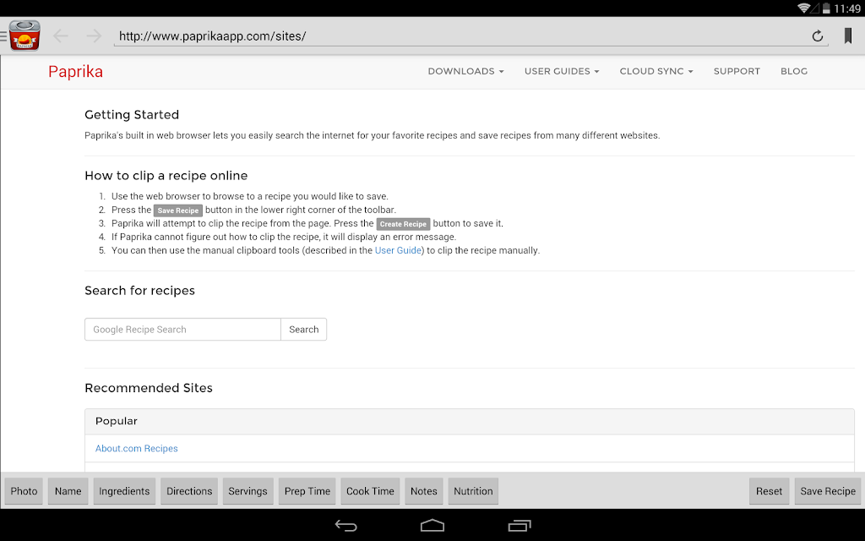865x541 pixels.
Task: Click the Ingredients clipboard button
Action: [x=124, y=491]
